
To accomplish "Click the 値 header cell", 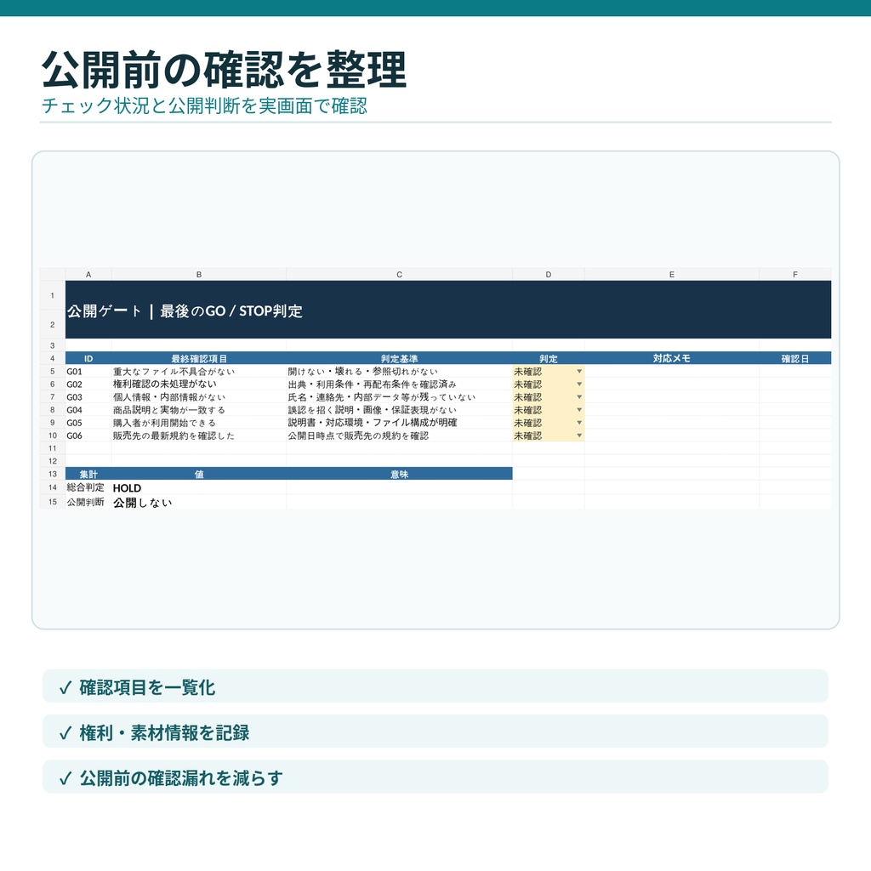I will pos(199,474).
